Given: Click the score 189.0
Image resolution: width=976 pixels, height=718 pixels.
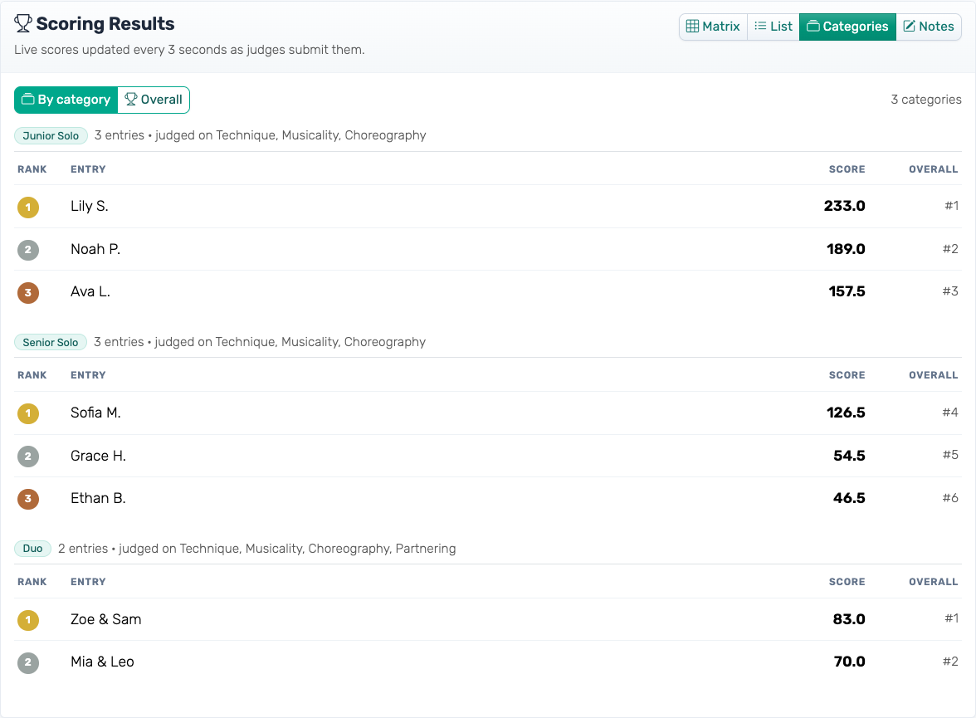Looking at the screenshot, I should click(x=845, y=249).
